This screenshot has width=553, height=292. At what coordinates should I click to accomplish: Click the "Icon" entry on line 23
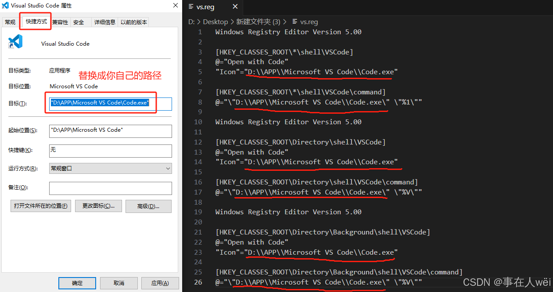coord(307,252)
